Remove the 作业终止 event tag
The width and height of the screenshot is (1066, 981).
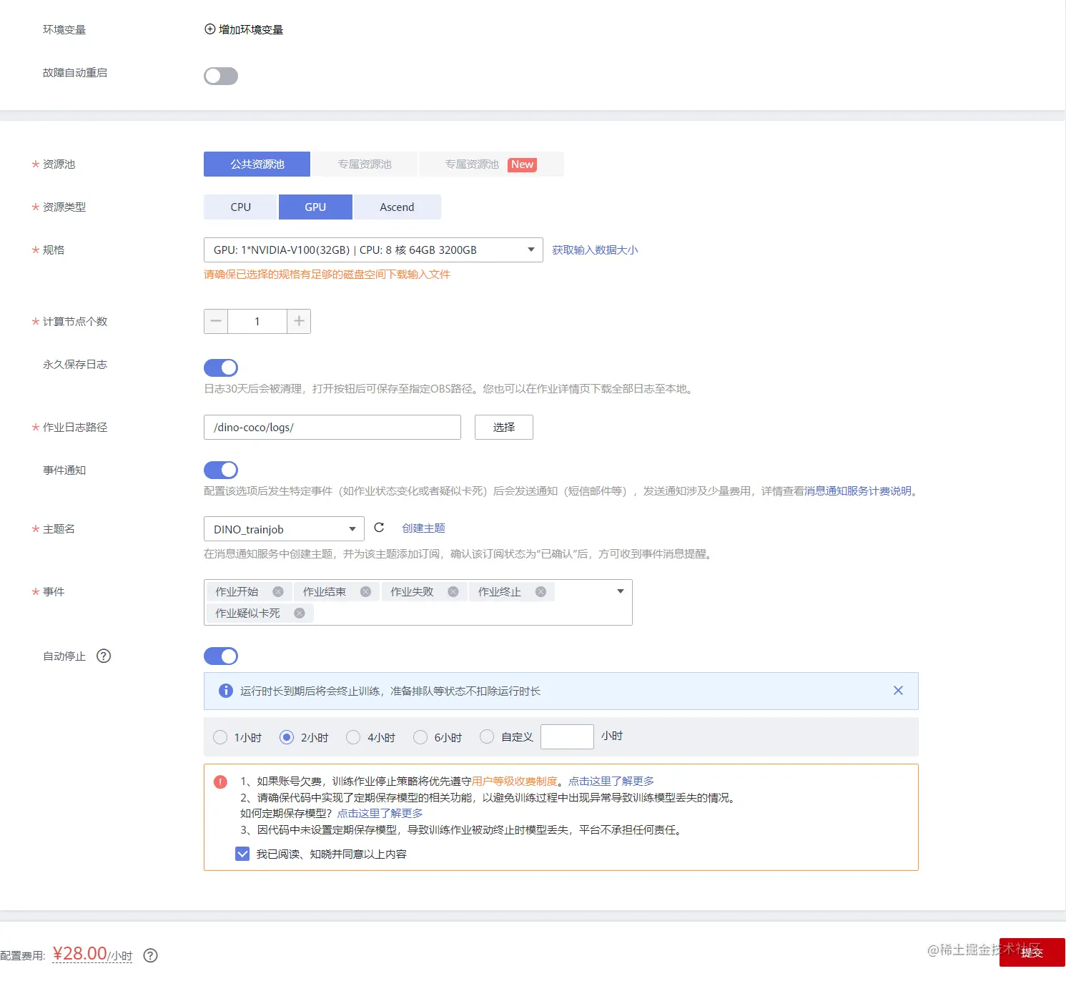point(541,592)
